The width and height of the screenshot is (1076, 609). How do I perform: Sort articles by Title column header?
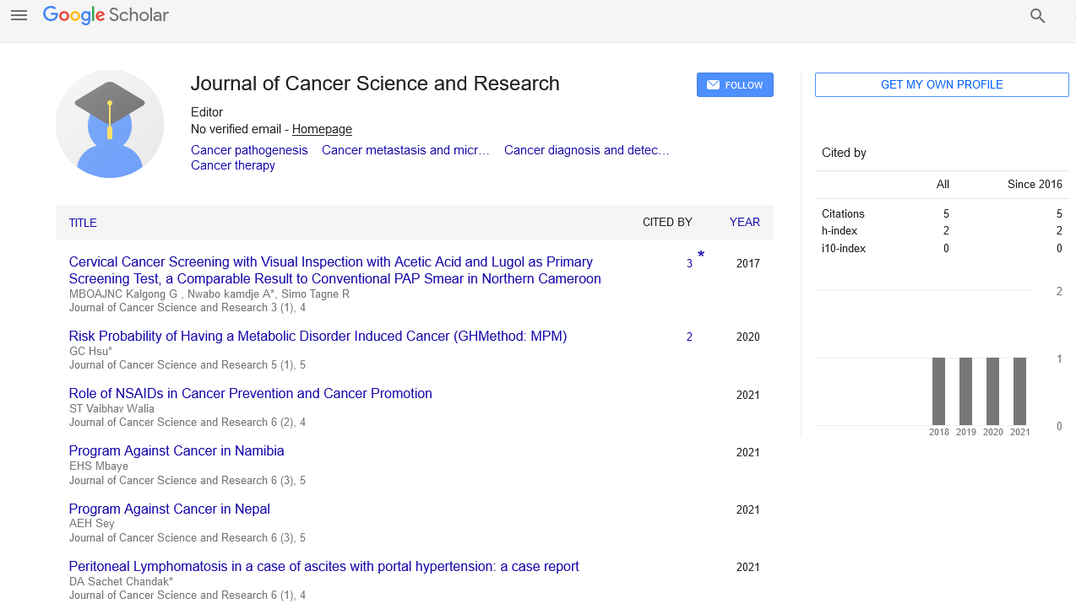click(83, 223)
